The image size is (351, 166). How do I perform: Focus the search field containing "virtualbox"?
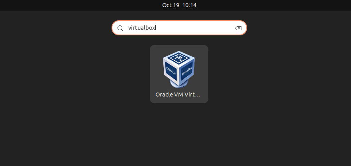point(179,28)
